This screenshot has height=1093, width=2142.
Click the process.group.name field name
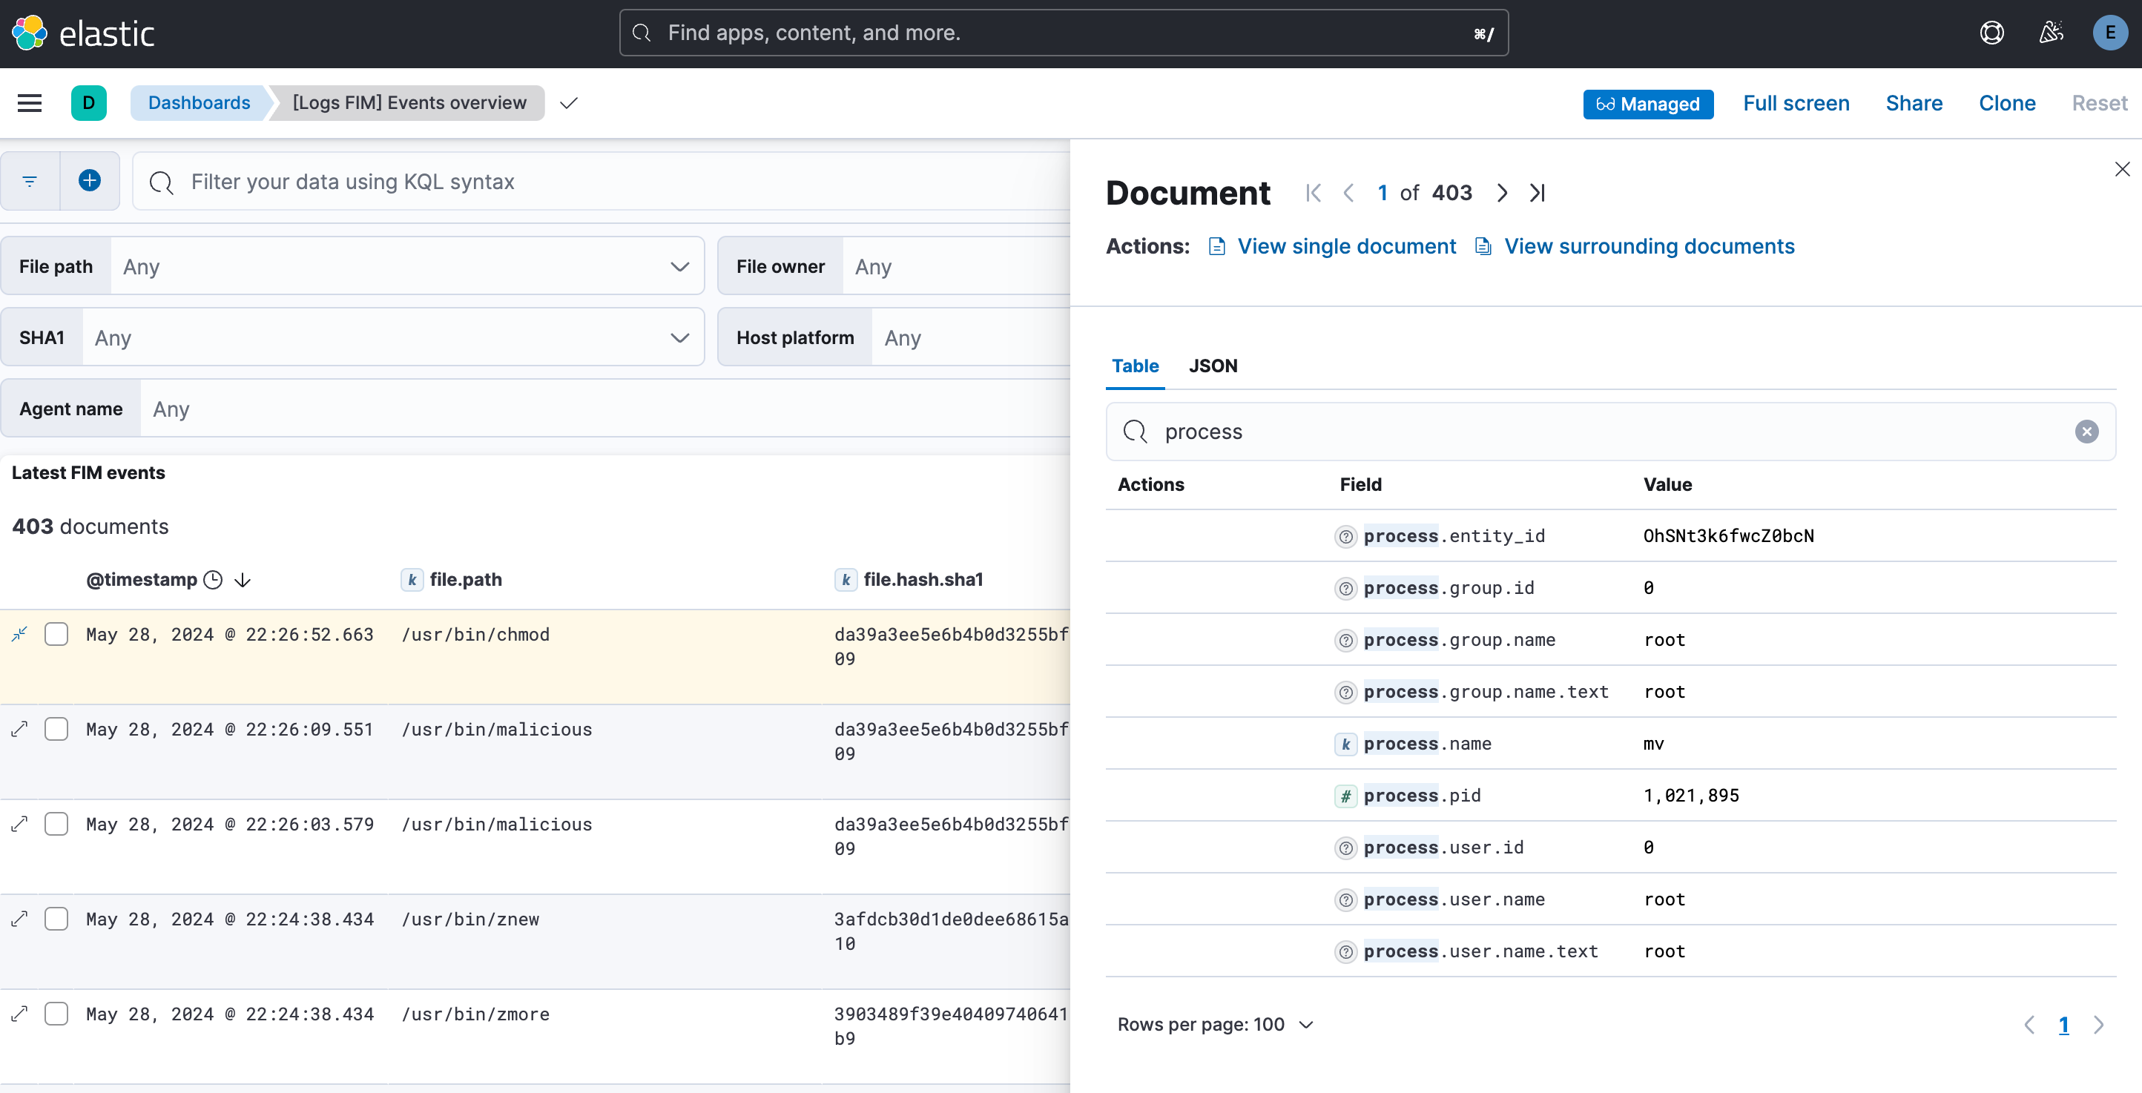click(1458, 640)
